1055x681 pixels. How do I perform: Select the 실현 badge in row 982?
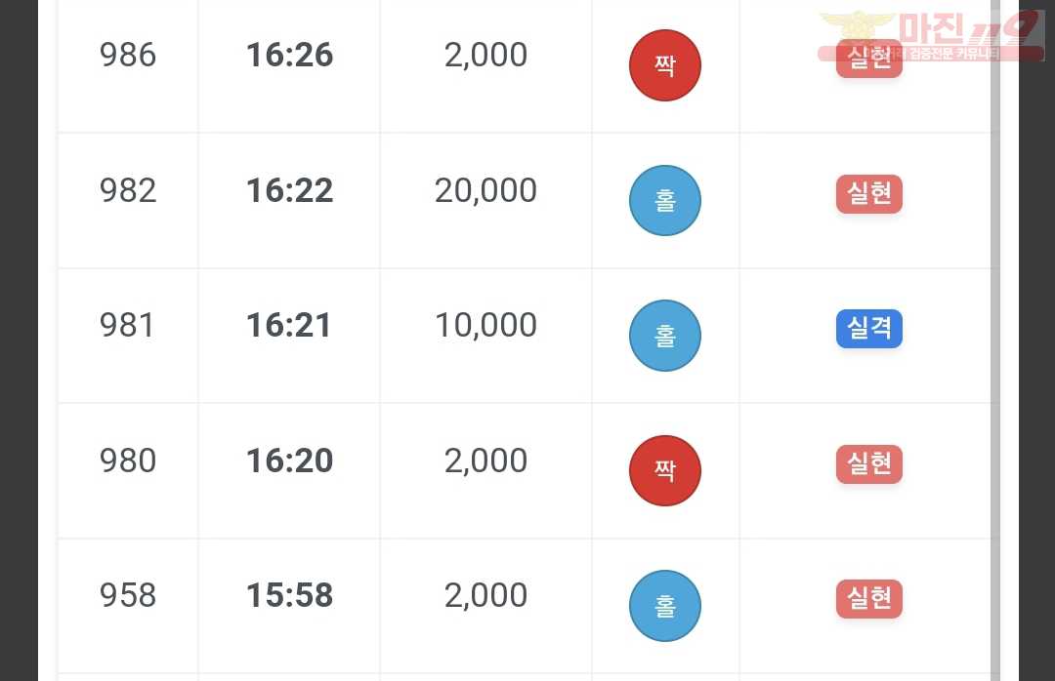pos(868,193)
